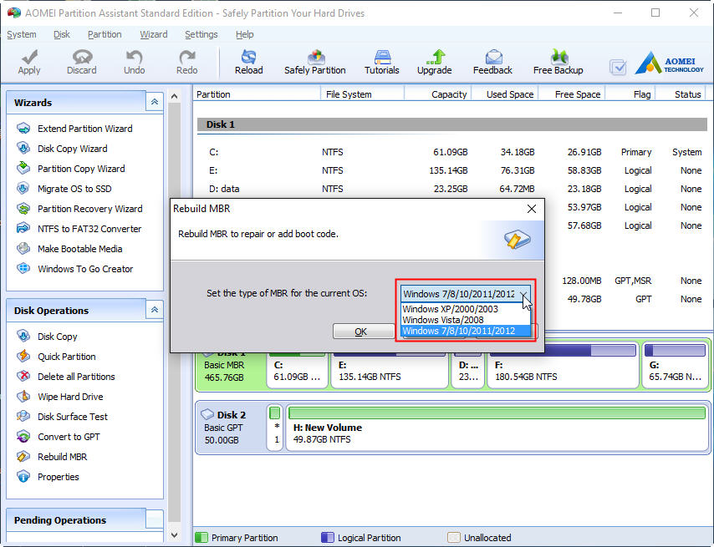Sort by the Free Space column header

(x=572, y=94)
